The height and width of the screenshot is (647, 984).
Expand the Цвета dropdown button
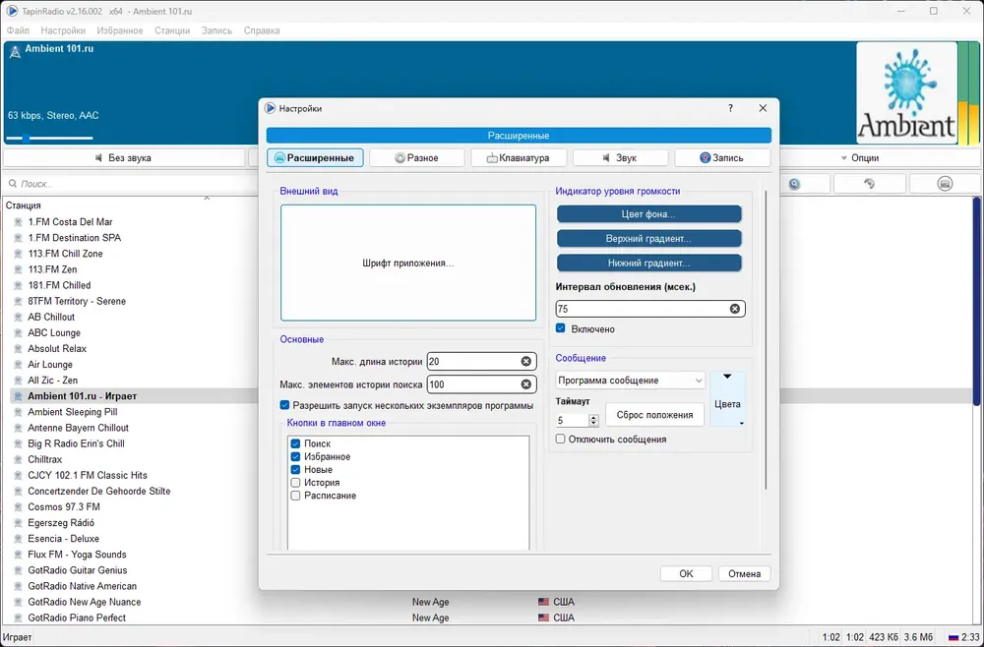(727, 399)
